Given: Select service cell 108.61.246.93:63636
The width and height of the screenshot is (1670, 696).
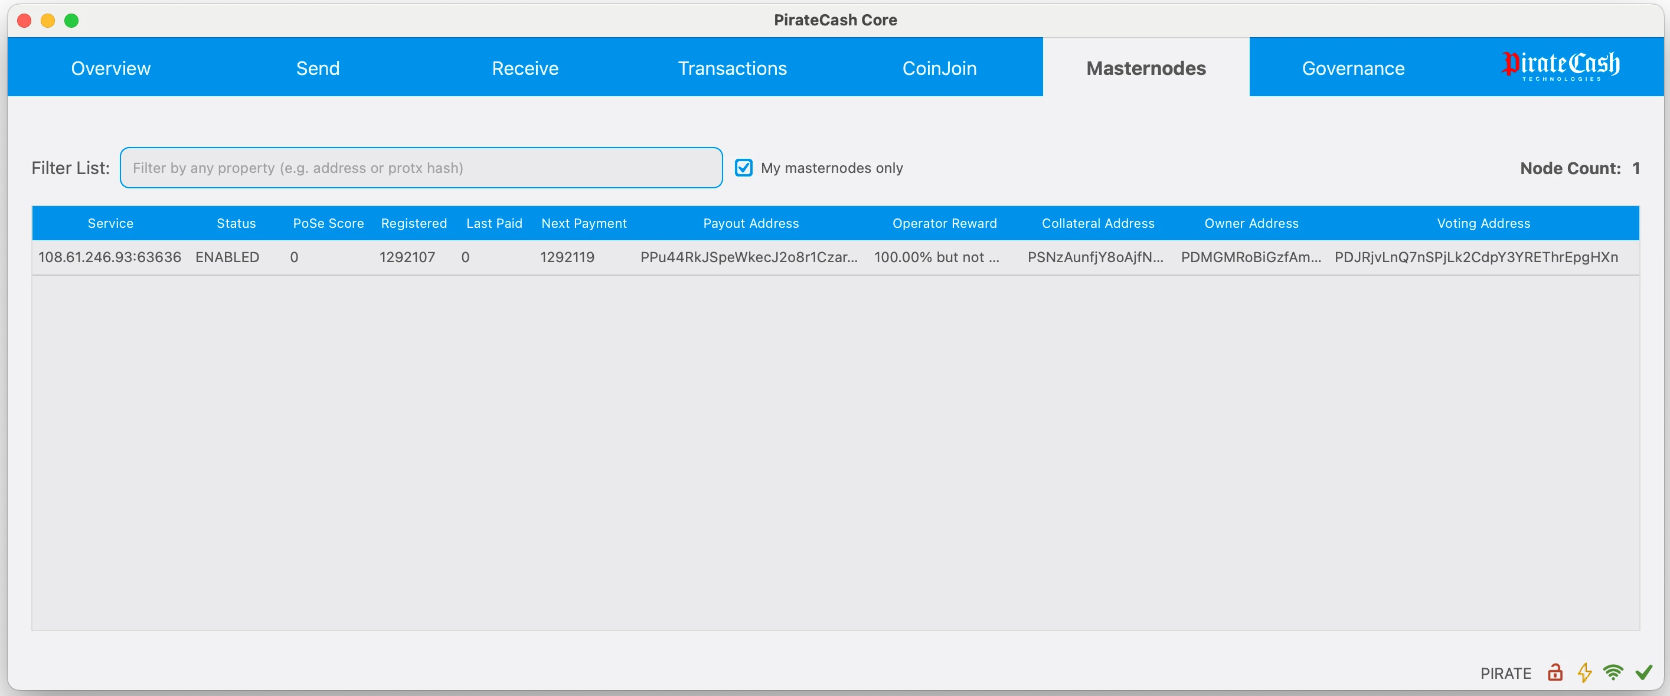Looking at the screenshot, I should pyautogui.click(x=110, y=257).
